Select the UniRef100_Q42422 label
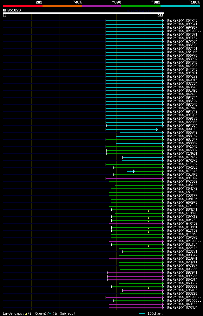Image resolution: width=203 pixels, height=316 pixels. (x=182, y=94)
